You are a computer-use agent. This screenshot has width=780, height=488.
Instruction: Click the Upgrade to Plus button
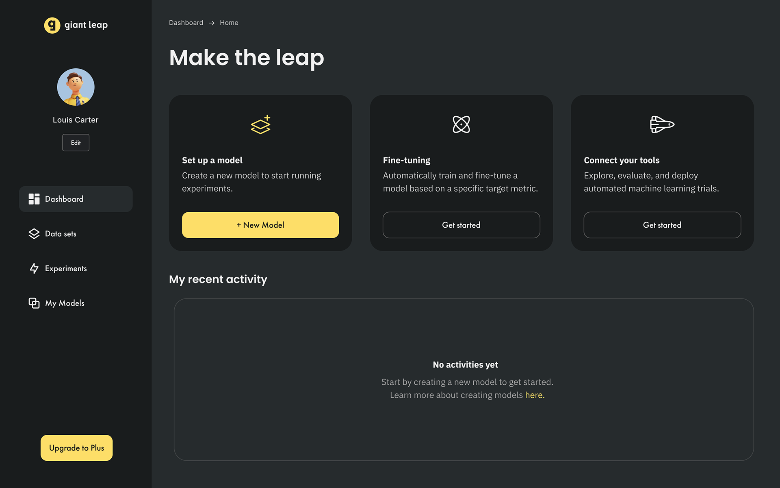tap(76, 448)
